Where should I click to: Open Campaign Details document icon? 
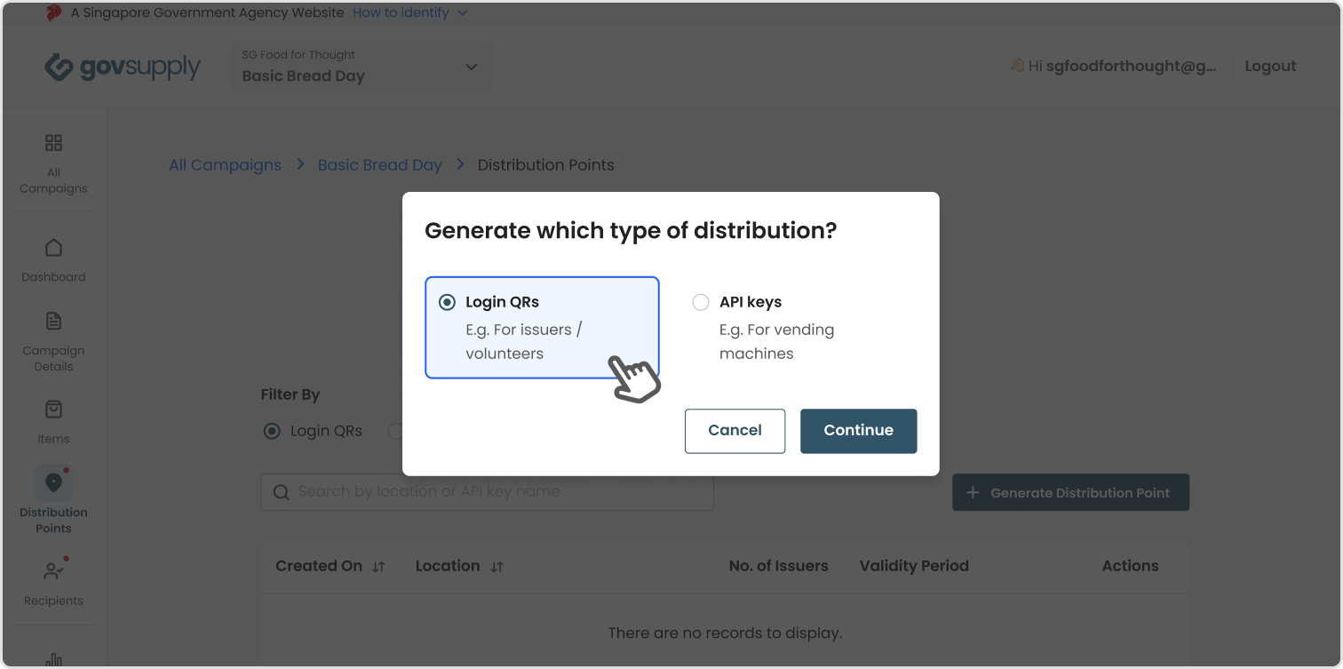[53, 322]
